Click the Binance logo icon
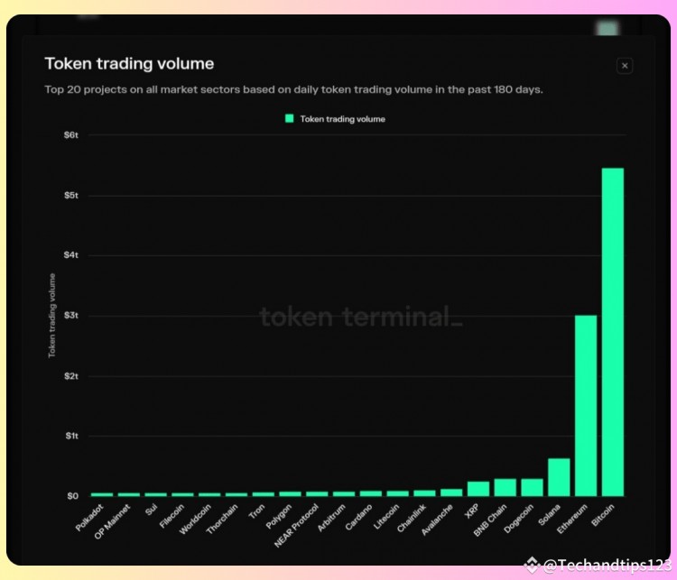This screenshot has width=677, height=580. pos(532,566)
